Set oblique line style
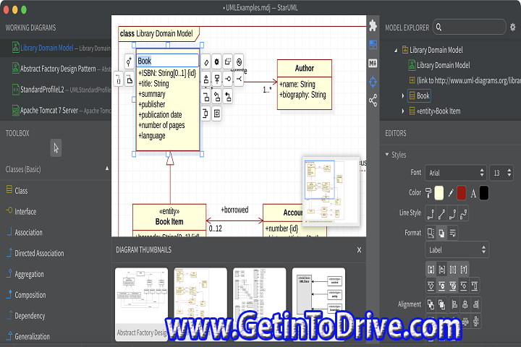521x347 pixels. coord(441,214)
